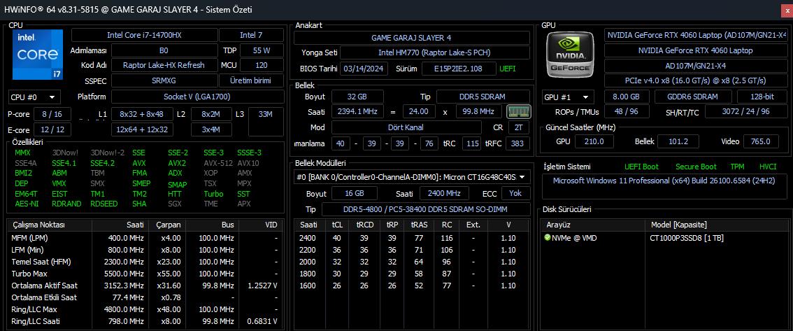Click the HVCI label
Screen dimensions: 793x331
click(x=768, y=167)
